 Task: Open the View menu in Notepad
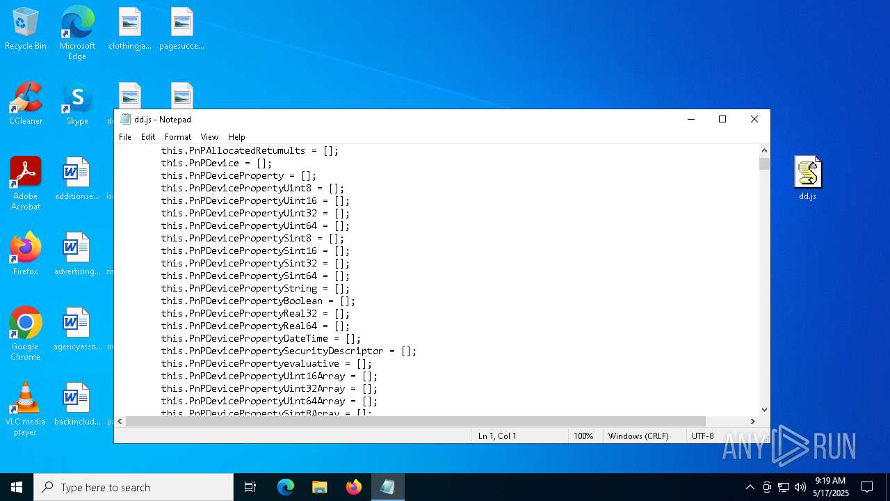pyautogui.click(x=209, y=137)
